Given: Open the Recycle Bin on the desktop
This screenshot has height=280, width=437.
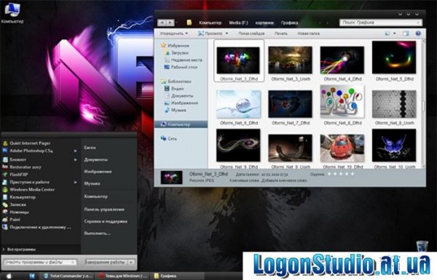Looking at the screenshot, I should pos(422,246).
